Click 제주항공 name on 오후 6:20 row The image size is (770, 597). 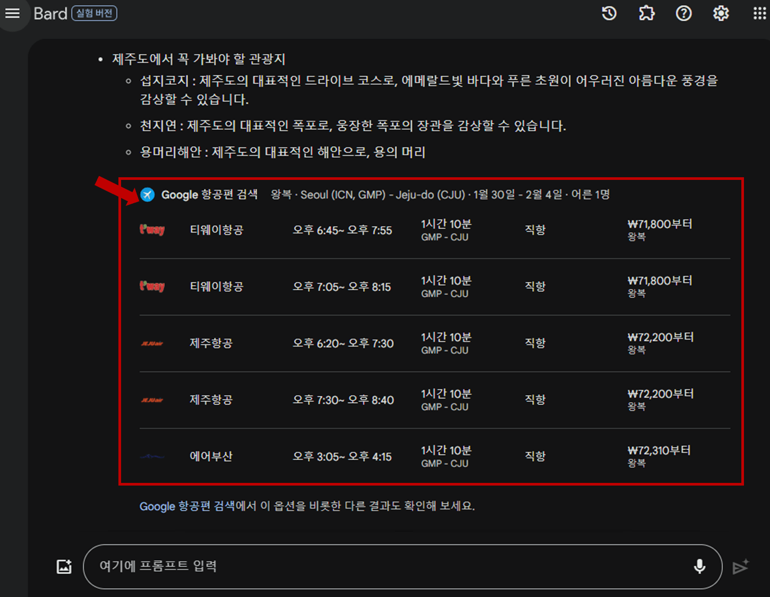coord(211,343)
